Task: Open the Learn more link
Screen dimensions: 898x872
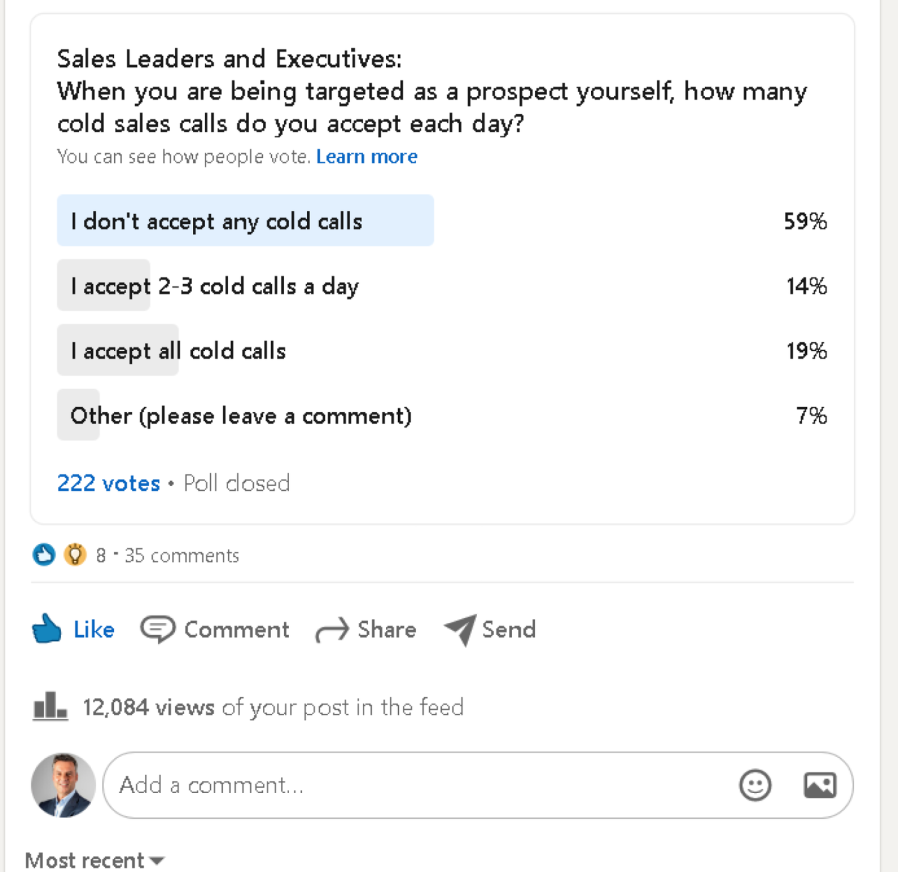Action: 367,157
